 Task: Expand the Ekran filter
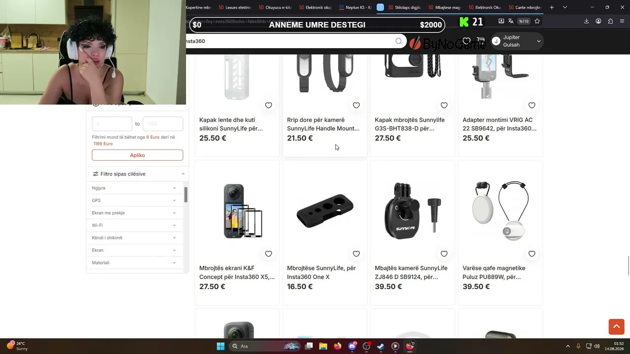pyautogui.click(x=134, y=250)
